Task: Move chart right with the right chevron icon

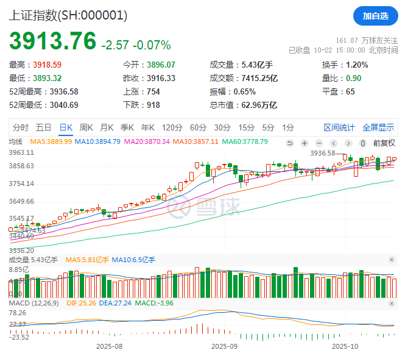Action: 348,143
